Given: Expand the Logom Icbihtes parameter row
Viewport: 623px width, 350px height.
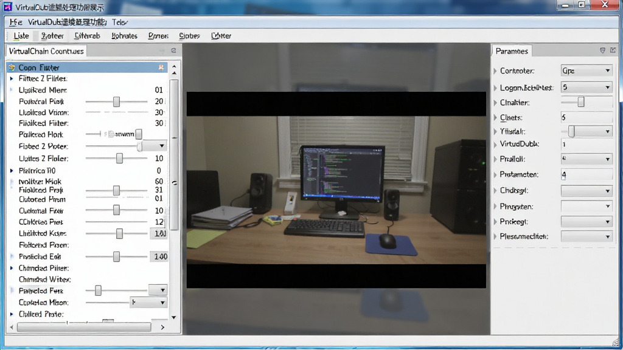Looking at the screenshot, I should 495,87.
